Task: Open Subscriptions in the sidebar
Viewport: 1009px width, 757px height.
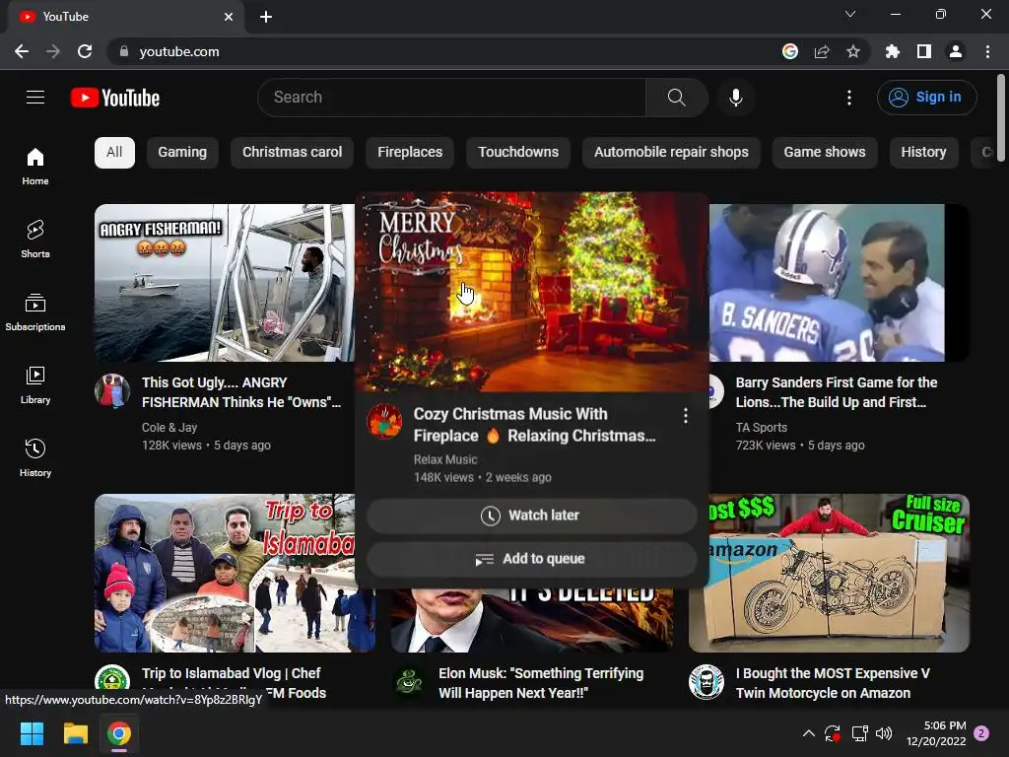Action: click(35, 311)
